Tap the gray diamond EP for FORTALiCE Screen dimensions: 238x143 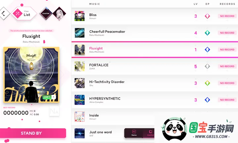[207, 66]
